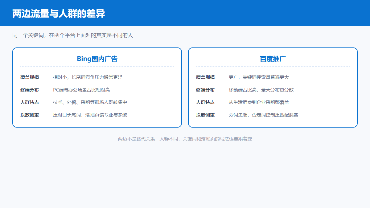Click 投放侧重 label in Bing国内广告 card

coord(30,115)
